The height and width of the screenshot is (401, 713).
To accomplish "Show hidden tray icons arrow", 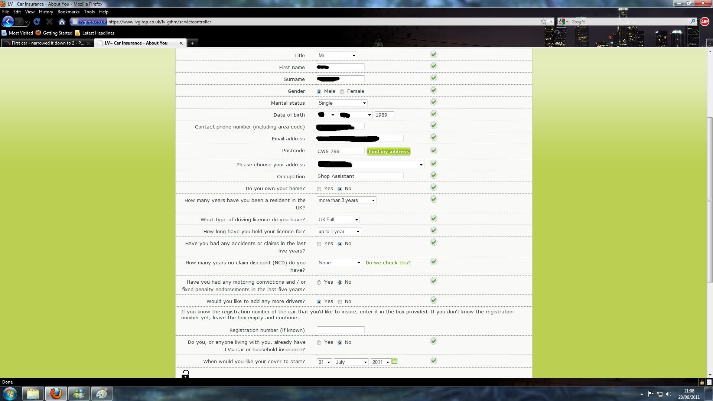I will coord(642,394).
